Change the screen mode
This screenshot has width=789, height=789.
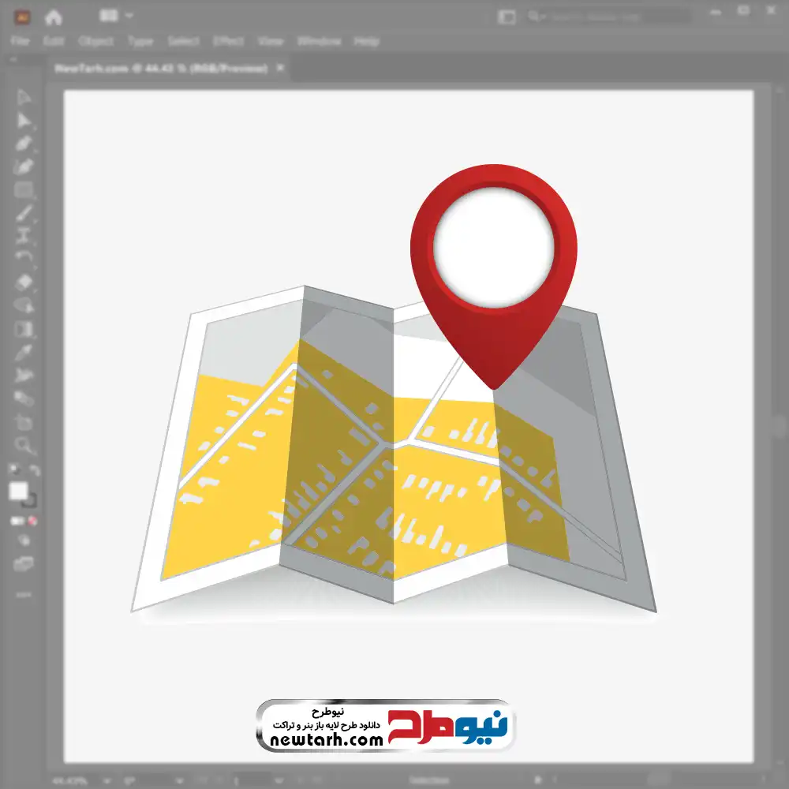[24, 564]
